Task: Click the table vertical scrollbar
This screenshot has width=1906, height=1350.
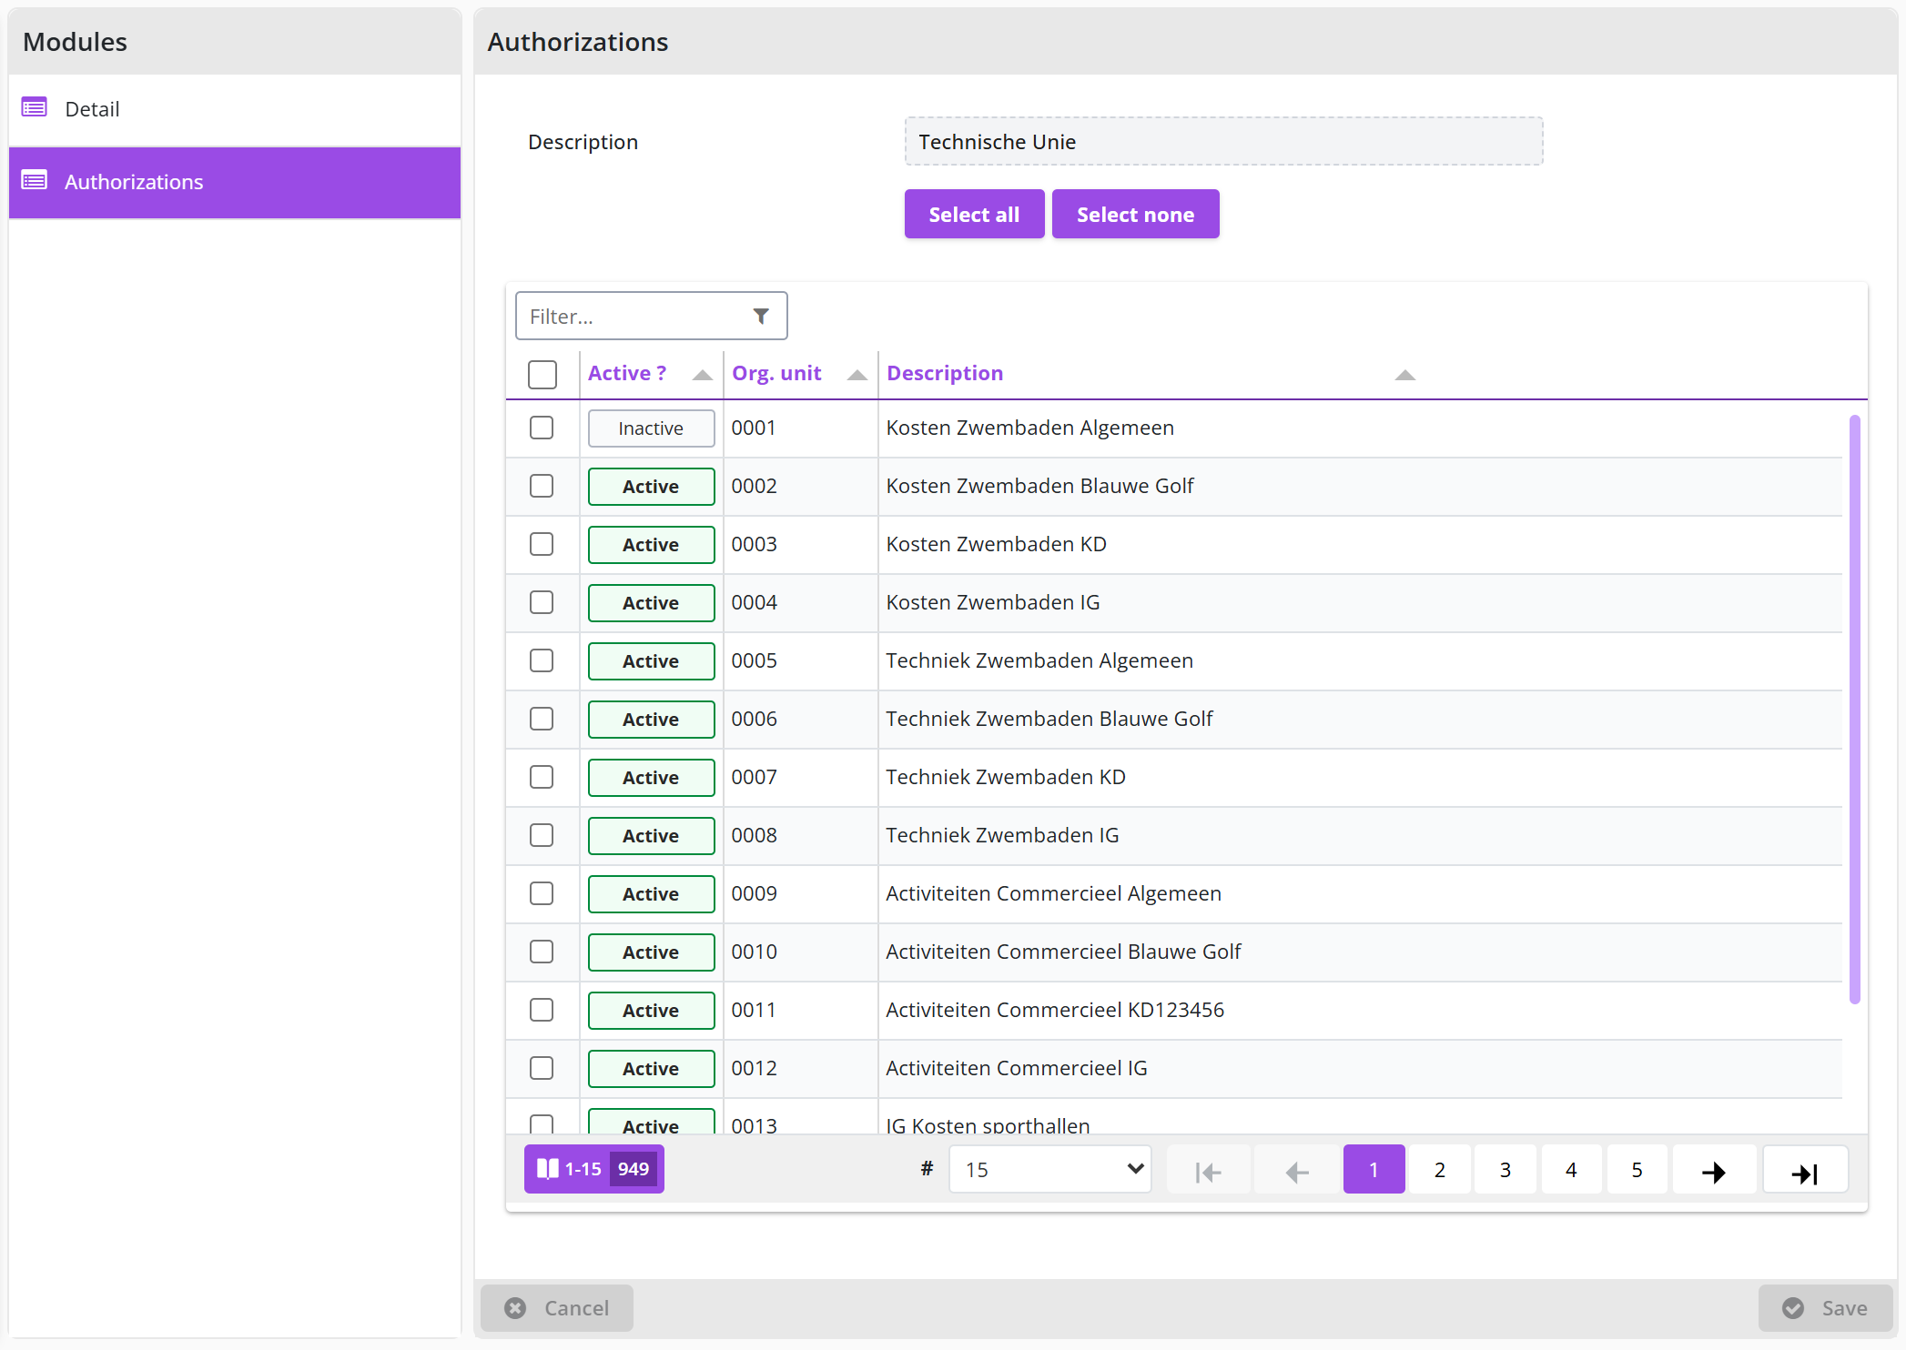Action: [x=1854, y=710]
